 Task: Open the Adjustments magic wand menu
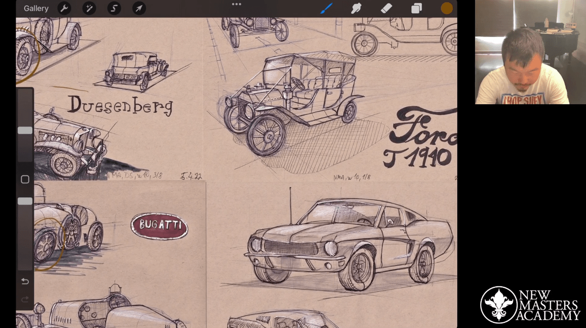(89, 8)
